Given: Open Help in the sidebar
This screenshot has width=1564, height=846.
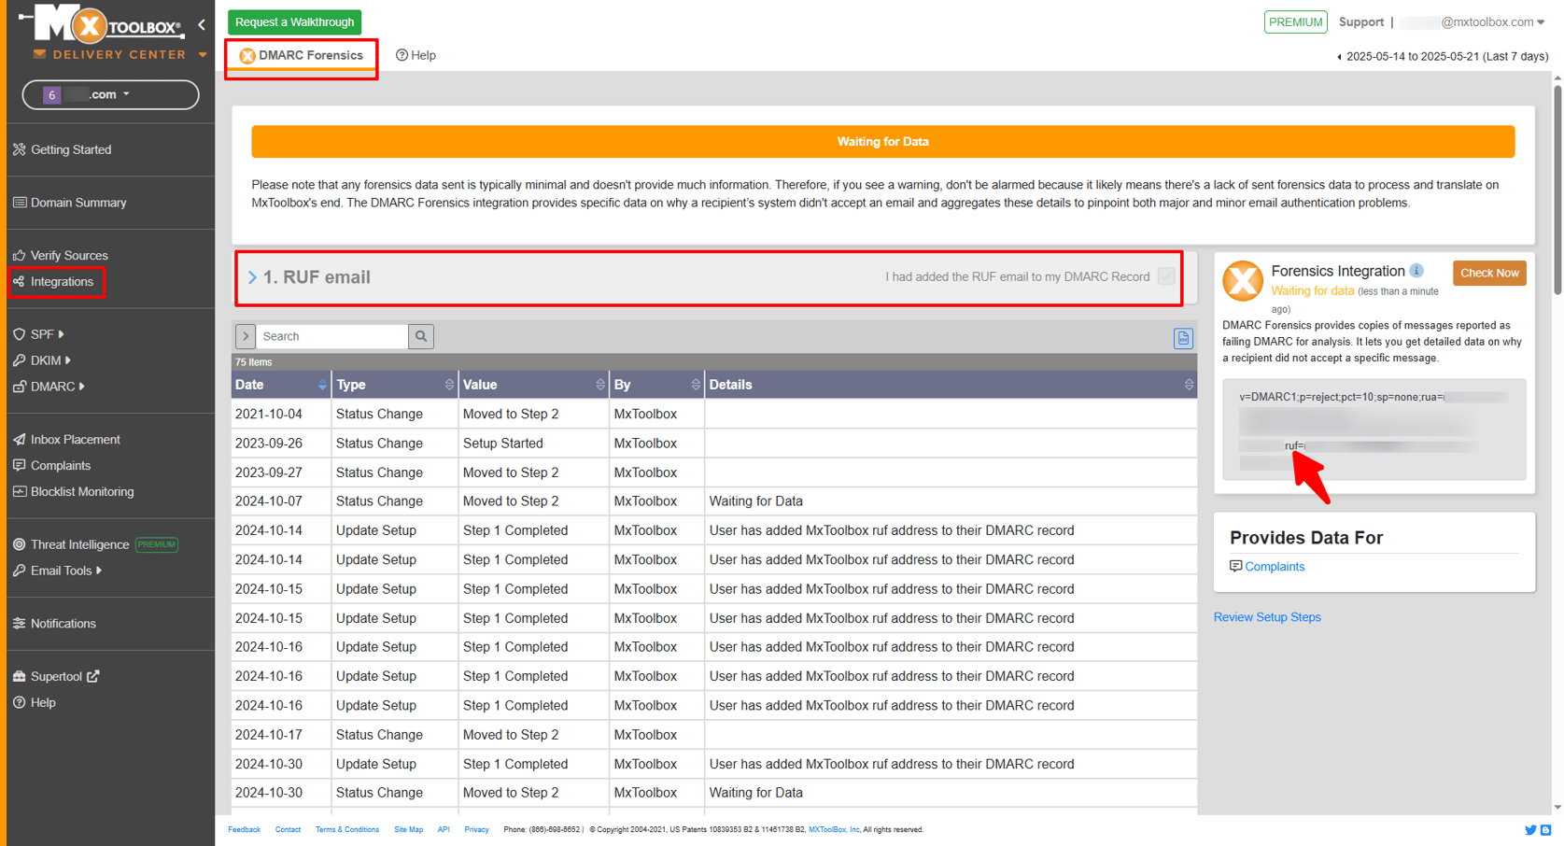Looking at the screenshot, I should click(43, 702).
